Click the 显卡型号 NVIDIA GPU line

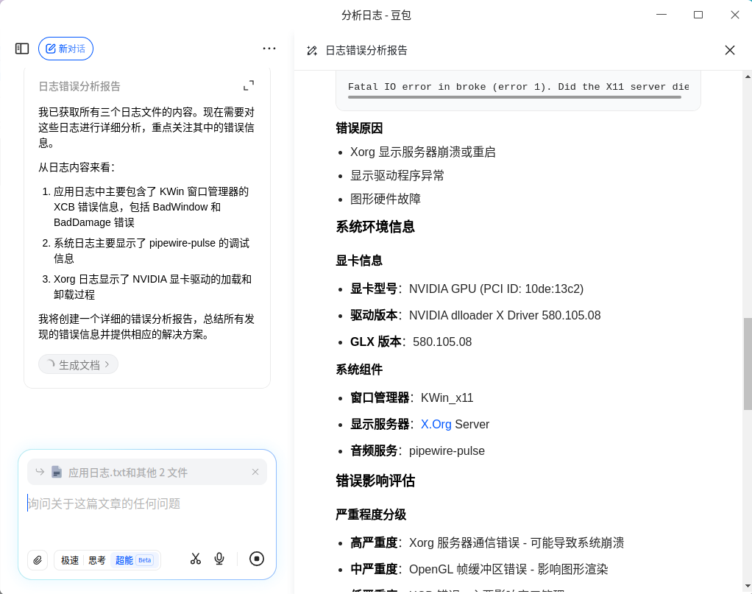pyautogui.click(x=467, y=289)
